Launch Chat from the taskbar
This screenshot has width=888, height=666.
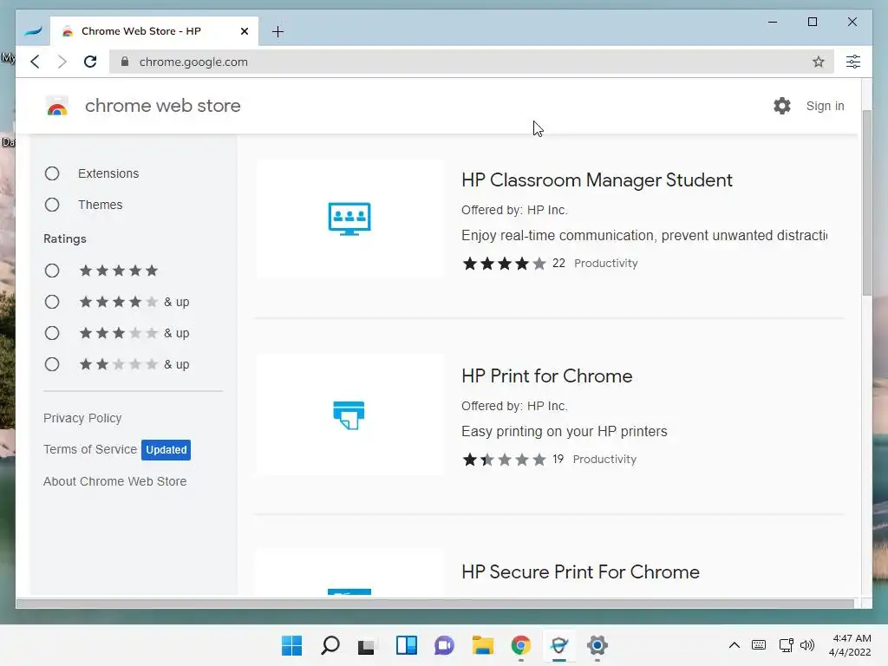pyautogui.click(x=445, y=645)
